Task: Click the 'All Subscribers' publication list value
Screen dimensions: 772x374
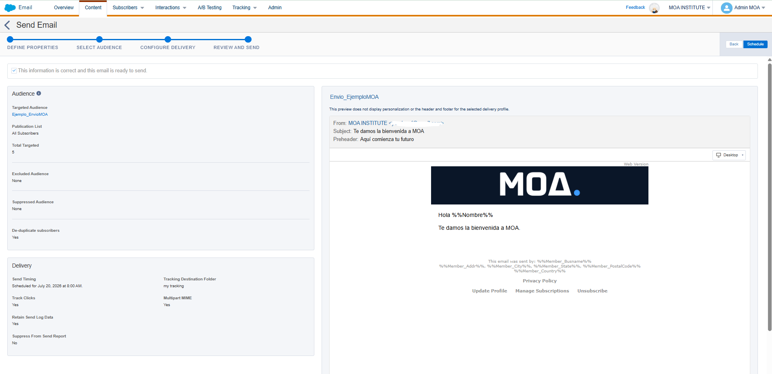Action: click(25, 133)
